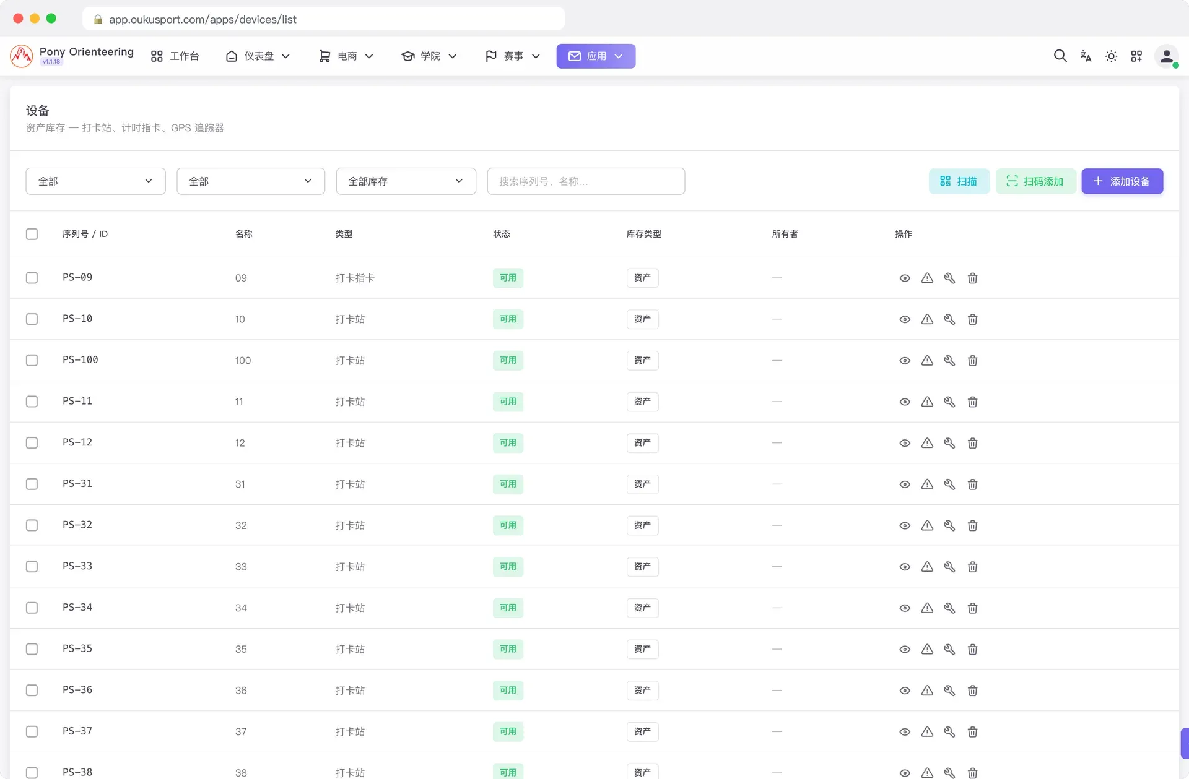The image size is (1189, 779).
Task: Tick the checkbox next to PS-34
Action: click(32, 608)
